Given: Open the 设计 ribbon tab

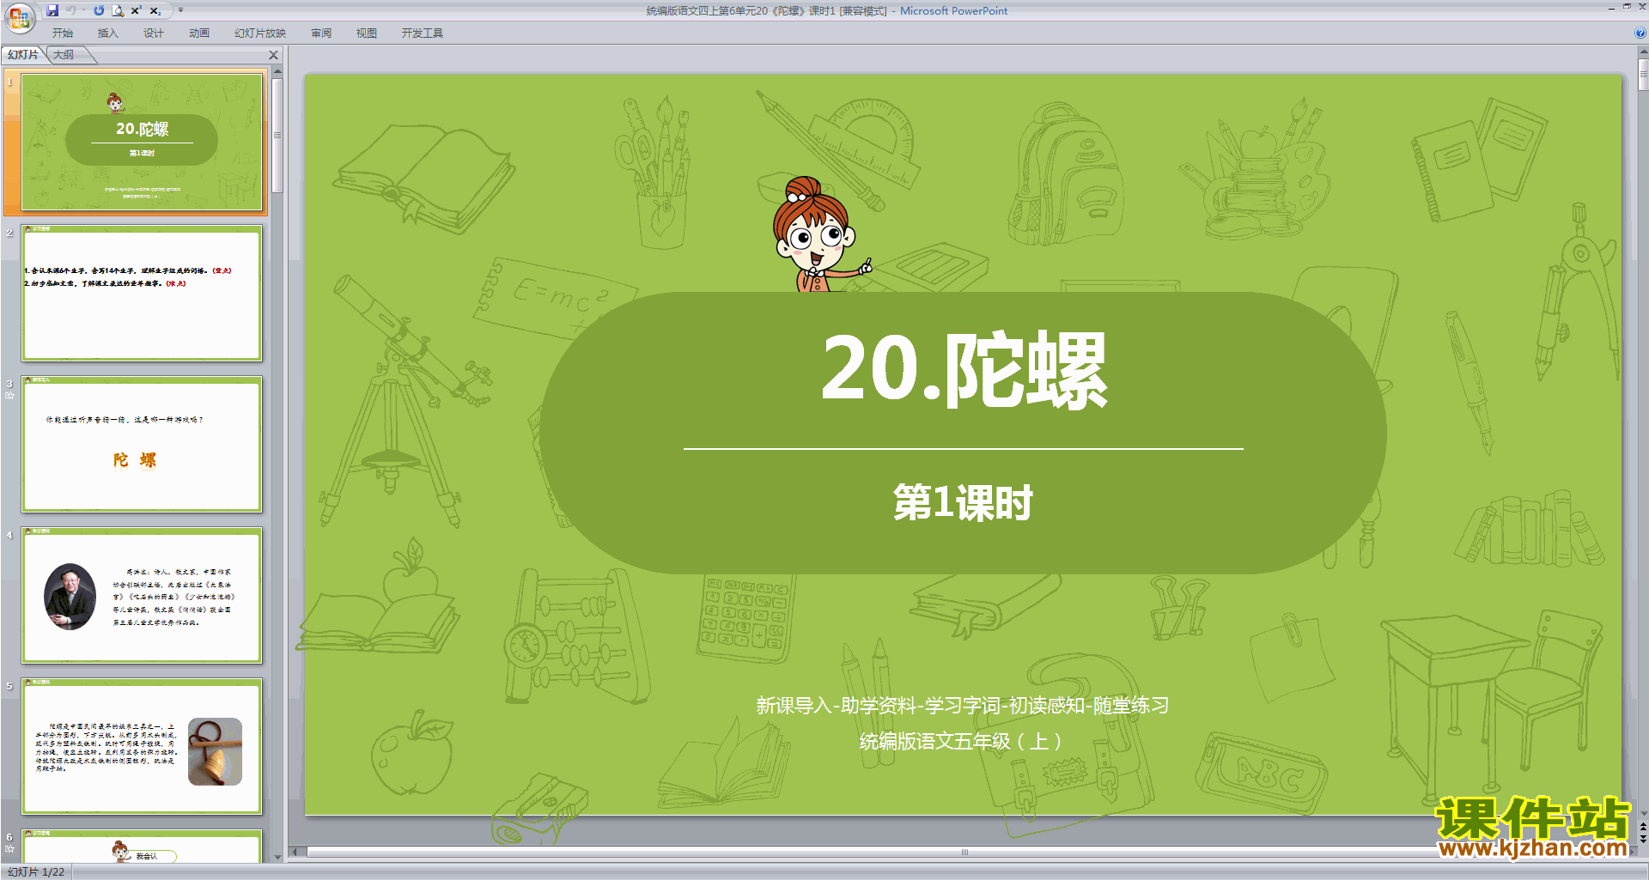Looking at the screenshot, I should pos(153,33).
